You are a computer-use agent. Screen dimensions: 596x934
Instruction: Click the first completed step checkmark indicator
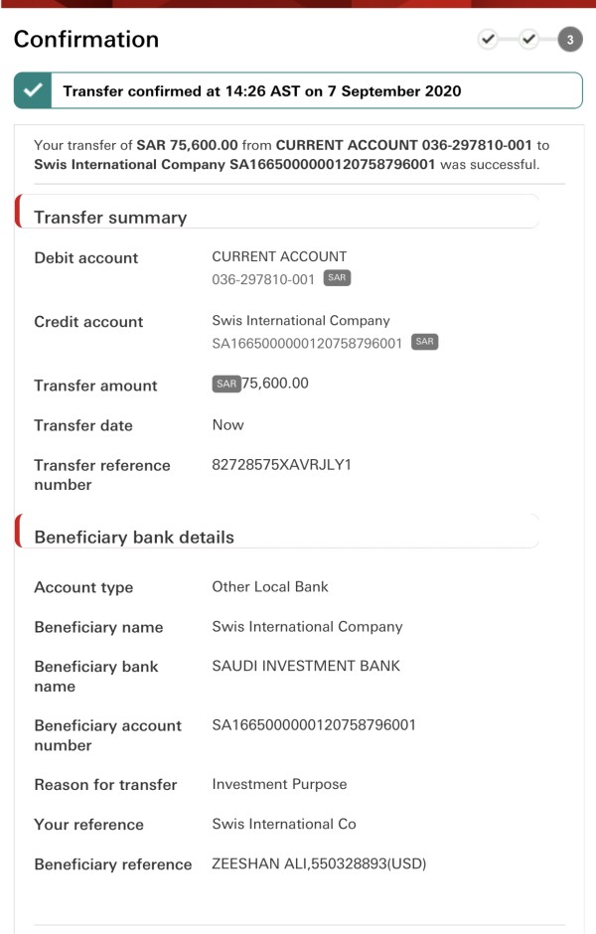coord(488,40)
